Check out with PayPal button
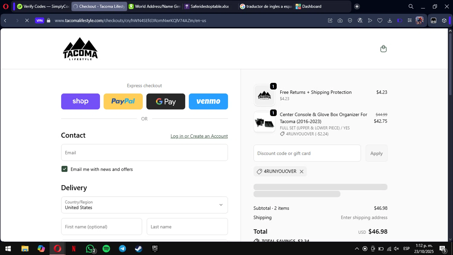The height and width of the screenshot is (255, 453). click(x=123, y=101)
